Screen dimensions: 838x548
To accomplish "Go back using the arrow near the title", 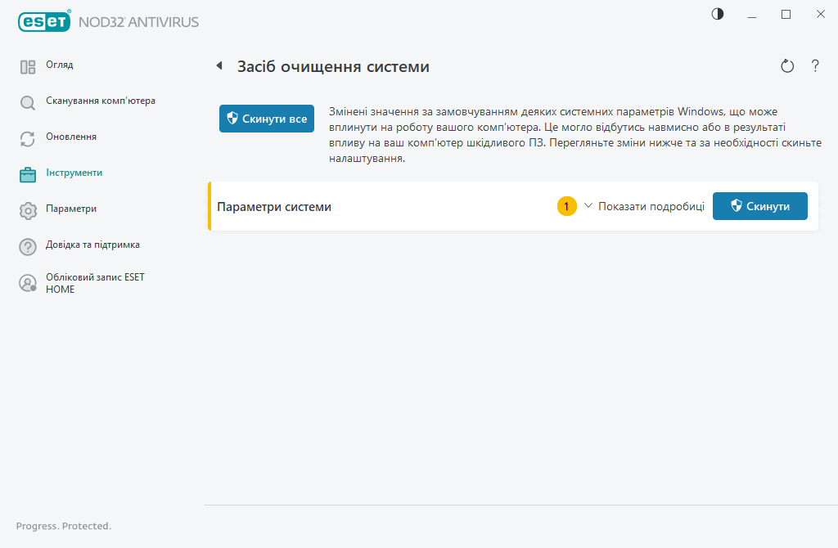I will pyautogui.click(x=219, y=66).
